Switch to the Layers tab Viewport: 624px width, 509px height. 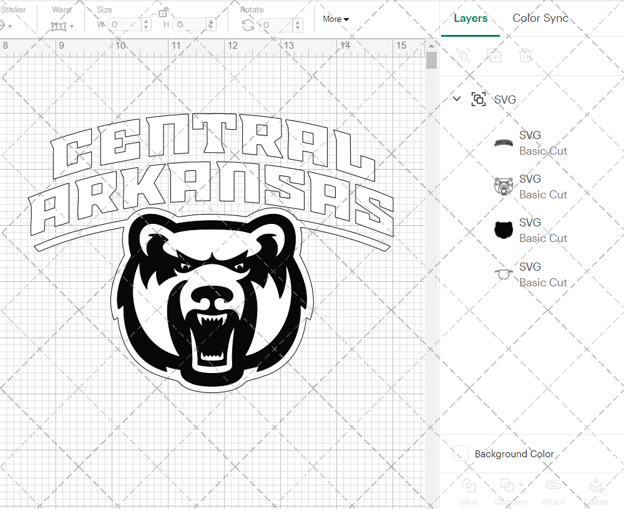470,19
